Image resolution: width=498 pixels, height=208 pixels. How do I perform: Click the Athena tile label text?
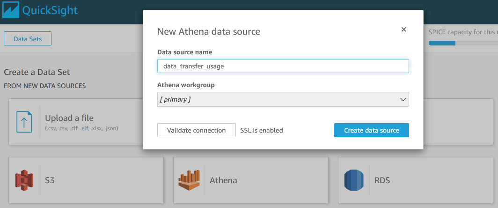pyautogui.click(x=223, y=180)
